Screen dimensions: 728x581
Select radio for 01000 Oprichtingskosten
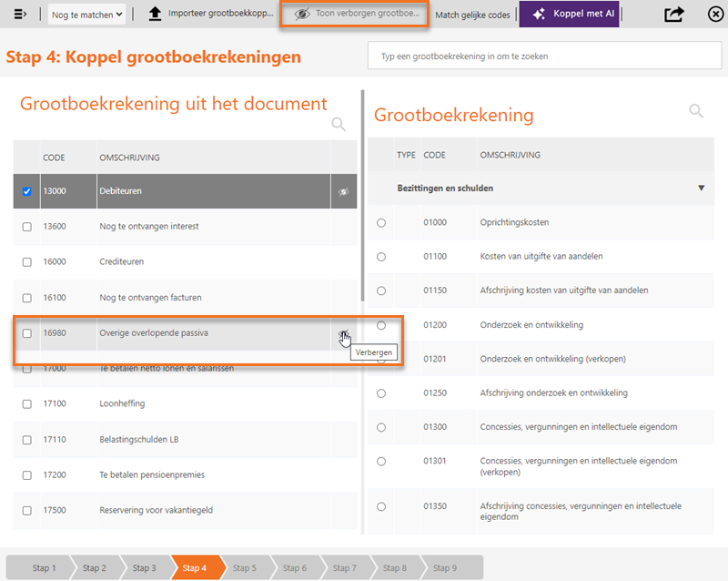pyautogui.click(x=381, y=222)
